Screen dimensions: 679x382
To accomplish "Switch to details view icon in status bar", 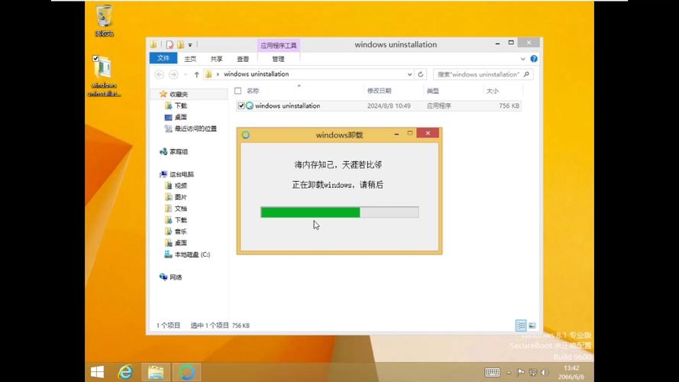I will tap(521, 325).
